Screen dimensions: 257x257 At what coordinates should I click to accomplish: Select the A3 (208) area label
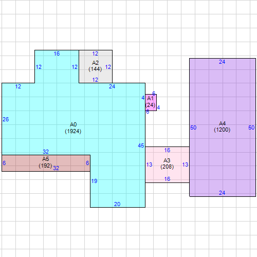pyautogui.click(x=167, y=163)
